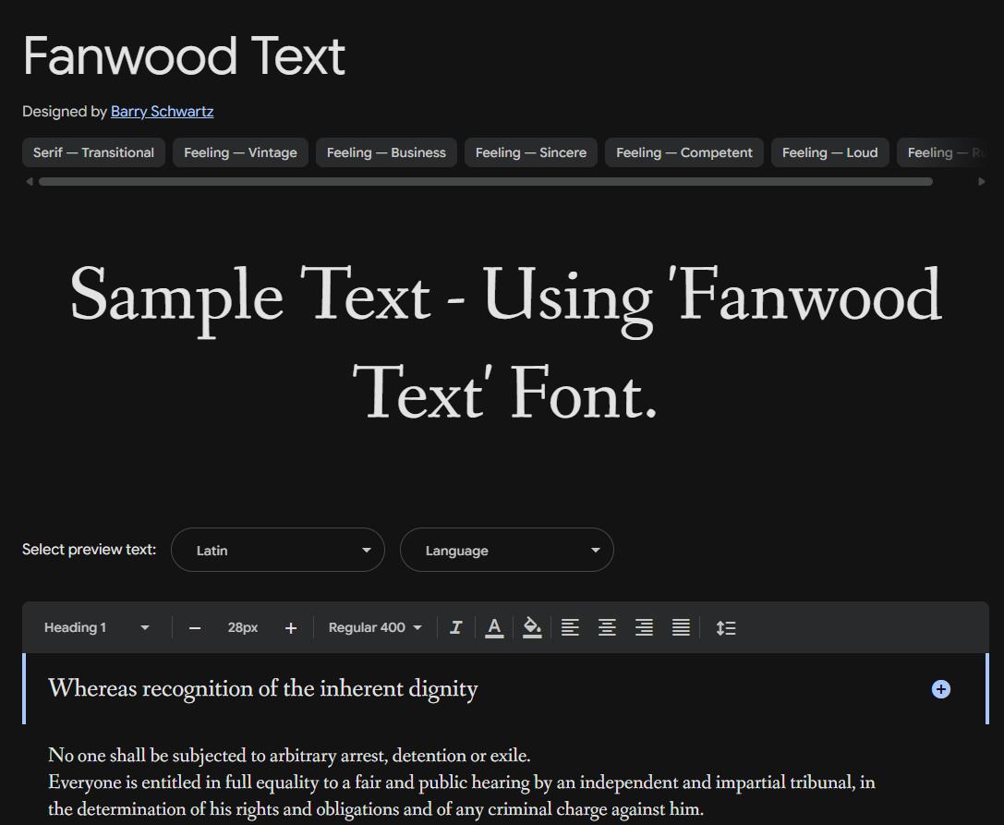The height and width of the screenshot is (825, 1004).
Task: Toggle italic formatting
Action: [x=456, y=627]
